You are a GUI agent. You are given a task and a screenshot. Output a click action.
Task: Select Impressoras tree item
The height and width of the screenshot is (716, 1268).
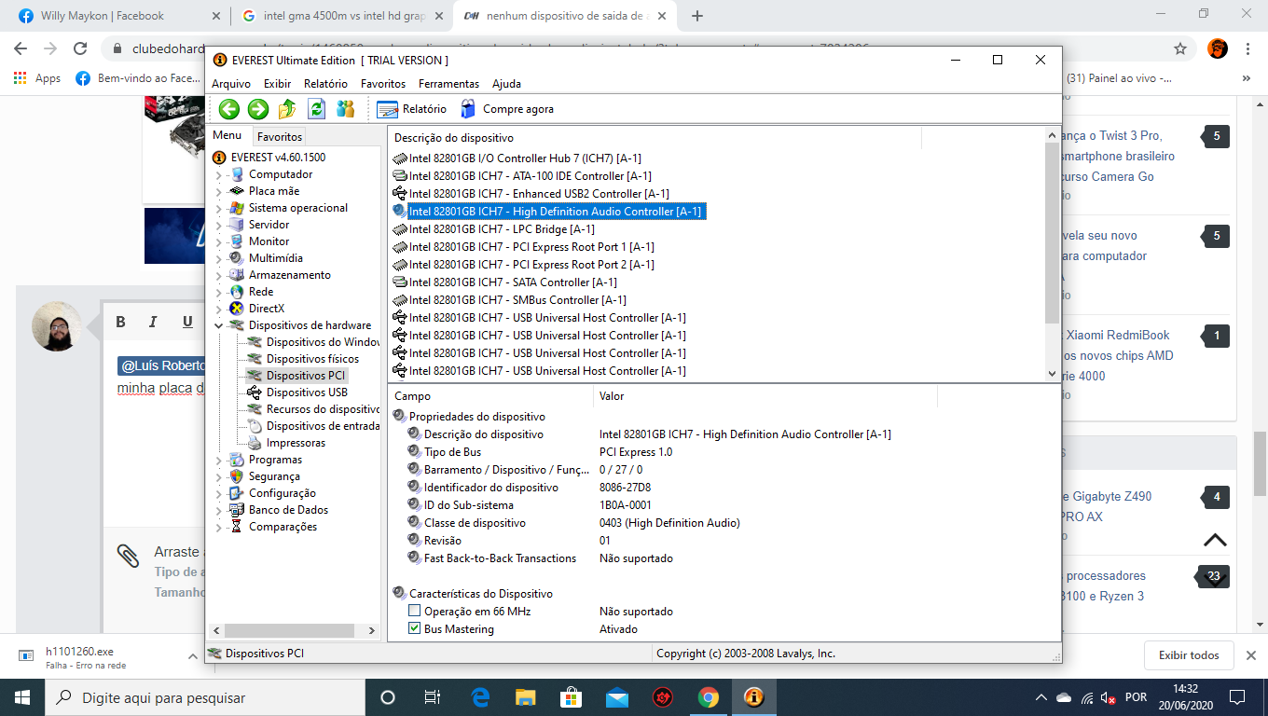pyautogui.click(x=296, y=443)
